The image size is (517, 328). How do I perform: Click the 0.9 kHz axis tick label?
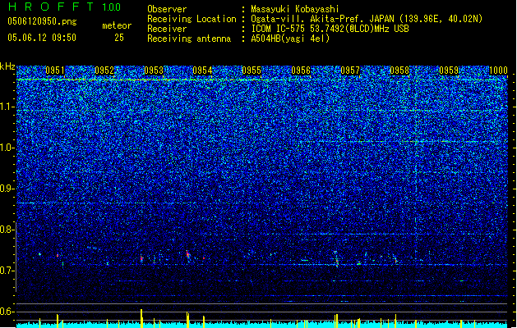pos(7,189)
